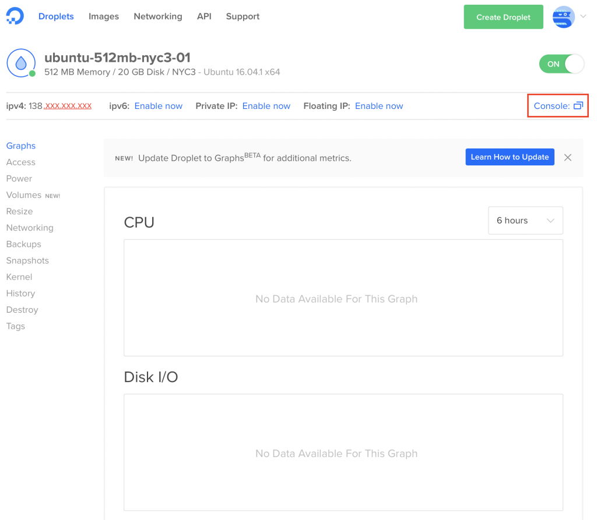Select Power in the sidebar
The image size is (597, 520).
point(19,178)
